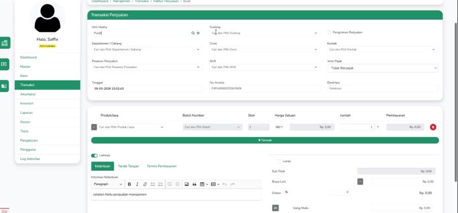Screen dimensions: 458x213
Task: Open the Pesanan Penjualan dropdown
Action: tap(147, 67)
